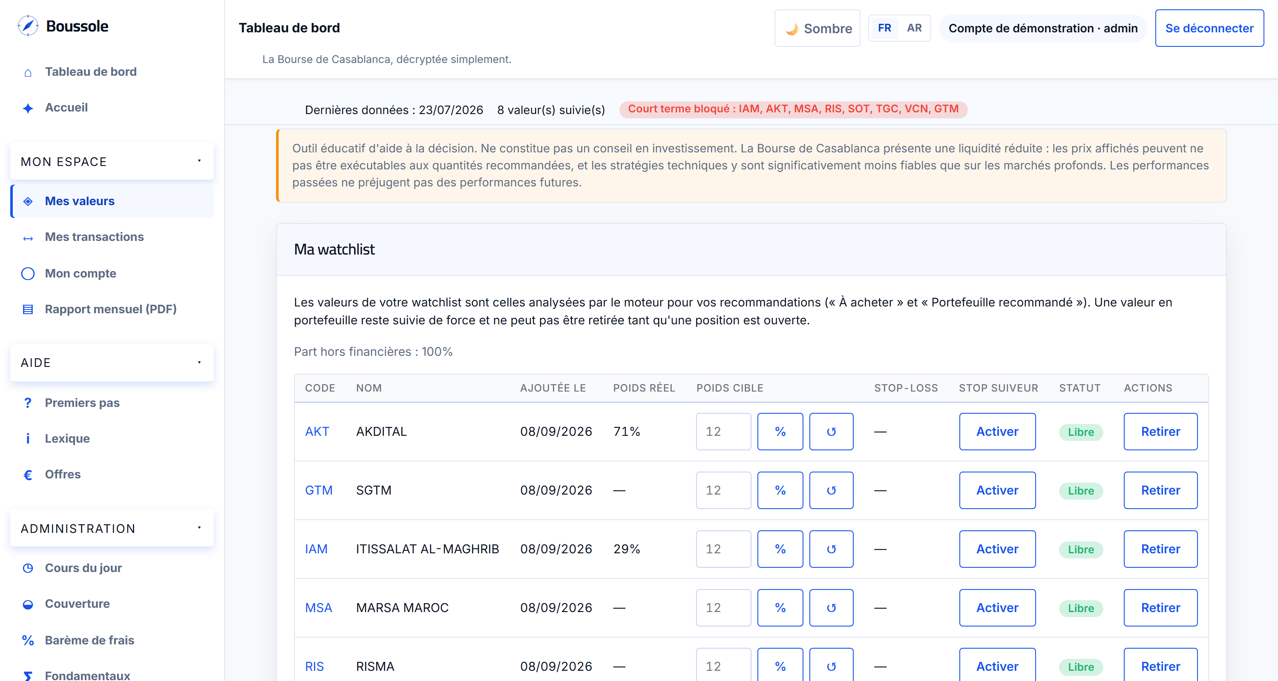This screenshot has height=681, width=1278.
Task: Open Rapport mensuel (PDF)
Action: pyautogui.click(x=112, y=309)
